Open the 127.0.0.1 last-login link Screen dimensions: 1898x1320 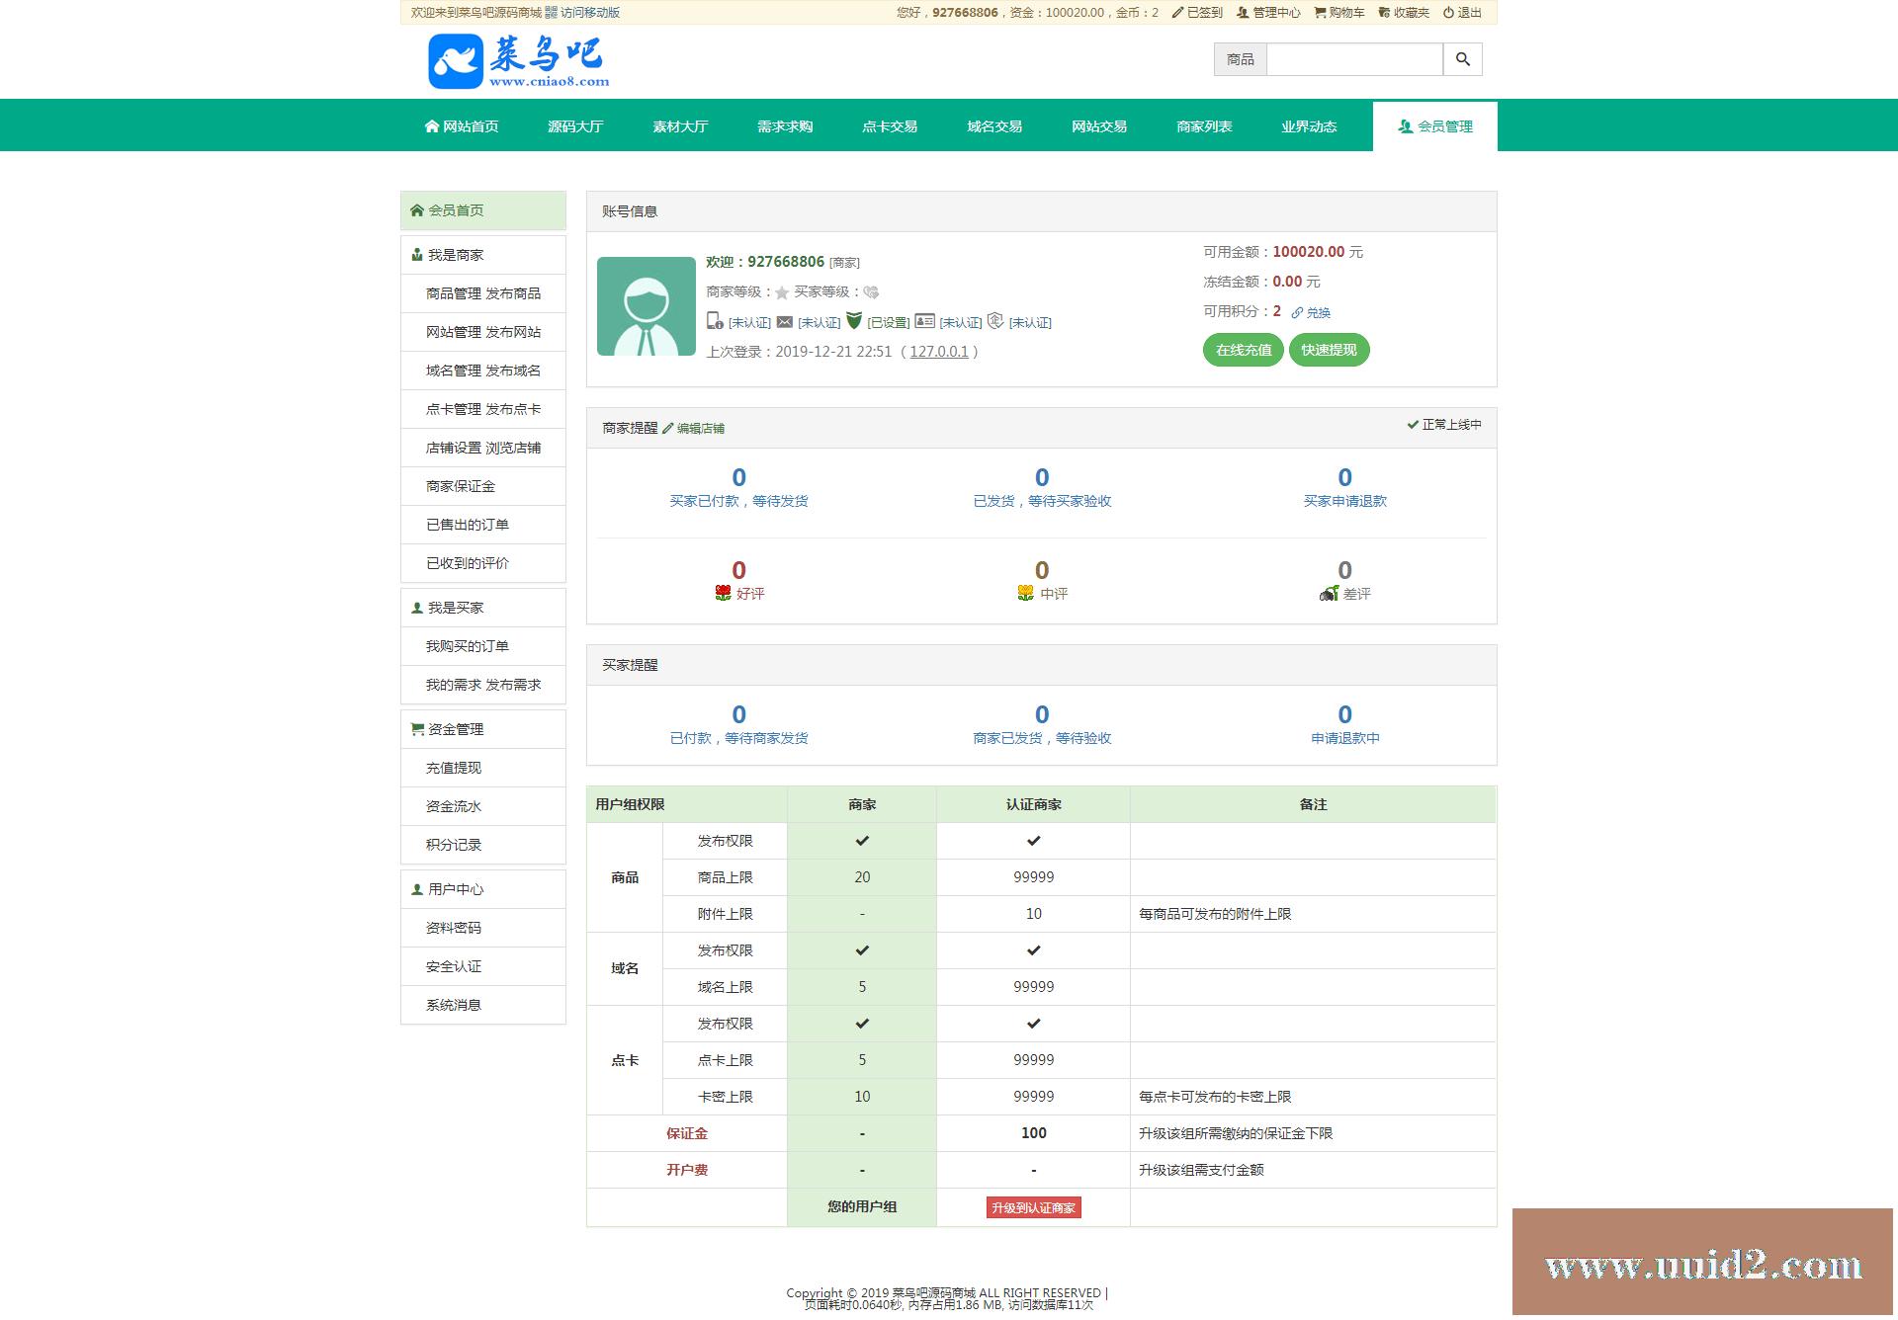tap(938, 351)
